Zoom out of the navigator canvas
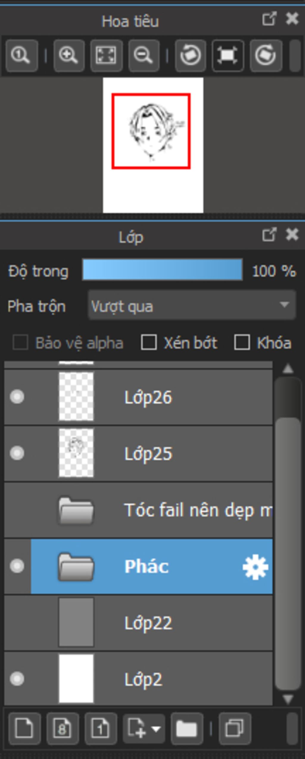305x759 pixels. pos(144,56)
